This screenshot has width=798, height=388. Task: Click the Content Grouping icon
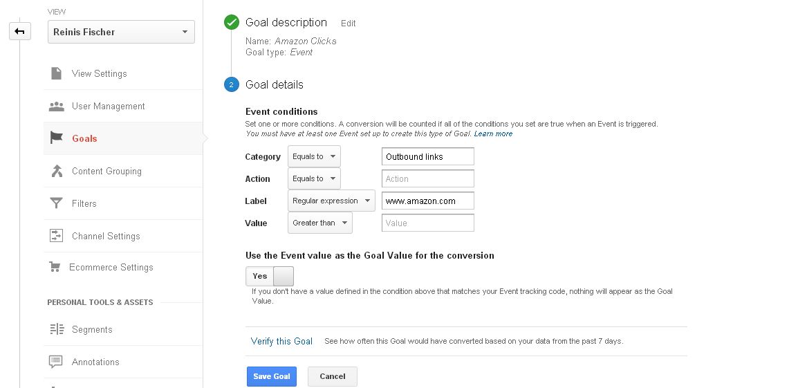point(57,171)
